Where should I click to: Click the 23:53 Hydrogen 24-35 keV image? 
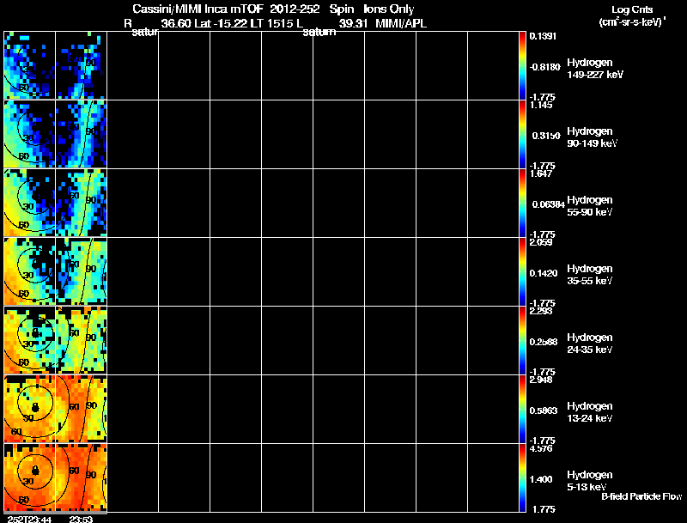(x=81, y=340)
